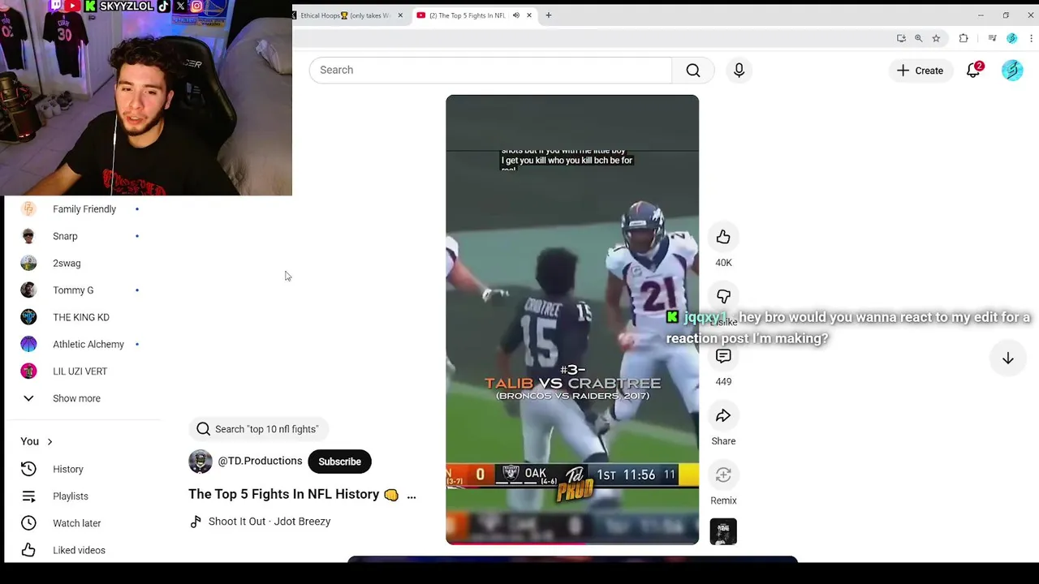The width and height of the screenshot is (1039, 584).
Task: Pause the Talib vs Crabtree Short video
Action: click(572, 320)
